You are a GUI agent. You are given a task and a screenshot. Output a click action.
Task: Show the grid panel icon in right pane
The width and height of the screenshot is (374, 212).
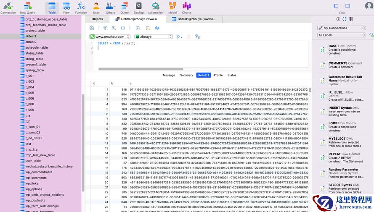coord(350,19)
